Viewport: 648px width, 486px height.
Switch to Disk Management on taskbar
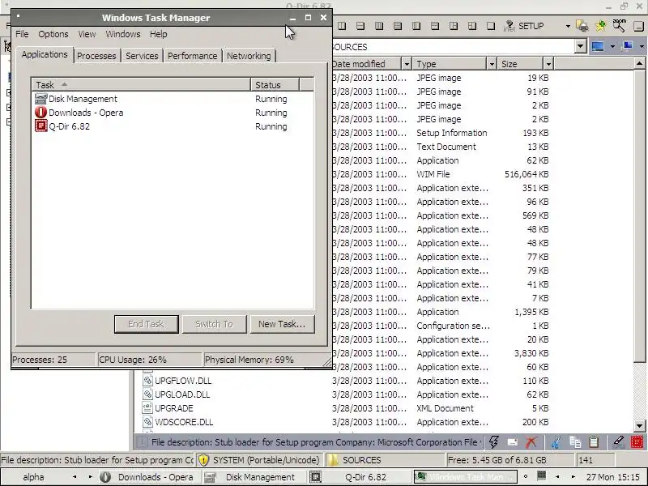tap(253, 477)
